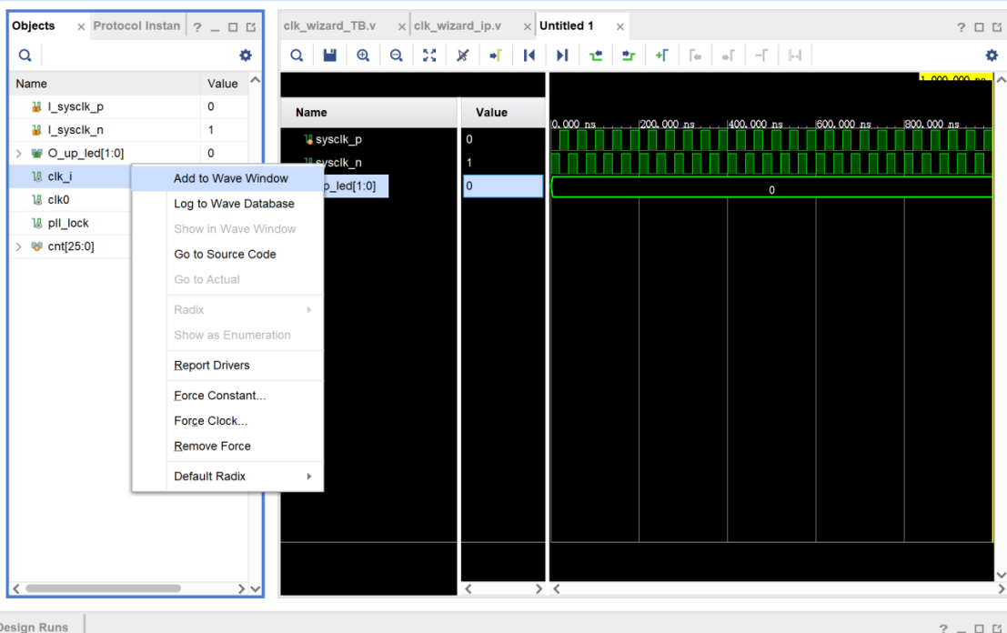Expand the O_up_led[1:0] signal
The width and height of the screenshot is (1007, 633).
tap(18, 154)
